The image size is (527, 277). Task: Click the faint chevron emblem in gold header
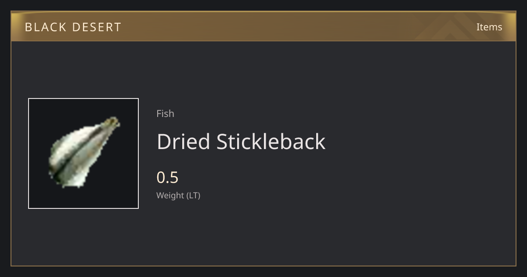click(457, 26)
